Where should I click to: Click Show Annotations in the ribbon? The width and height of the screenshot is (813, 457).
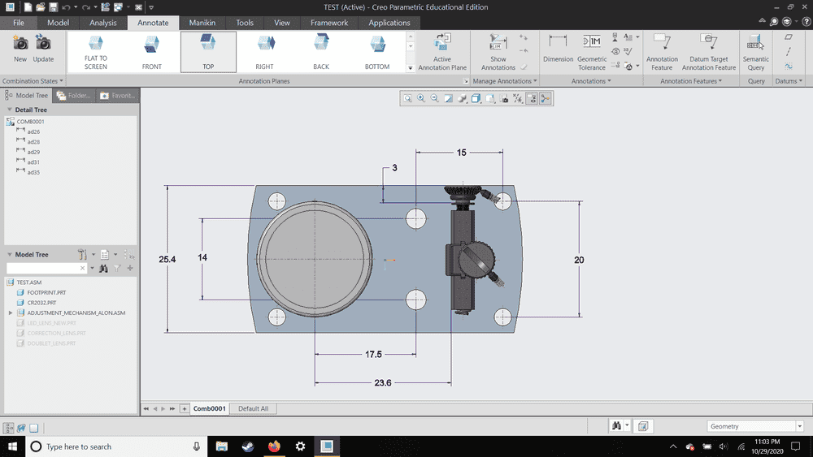point(498,50)
